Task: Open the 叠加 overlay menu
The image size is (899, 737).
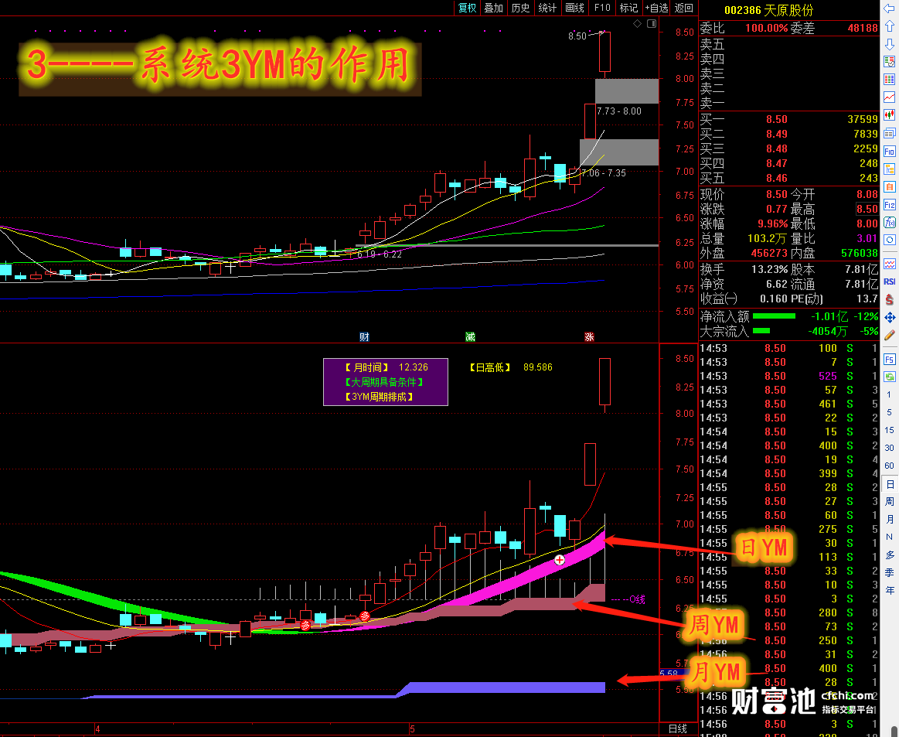Action: pos(494,8)
